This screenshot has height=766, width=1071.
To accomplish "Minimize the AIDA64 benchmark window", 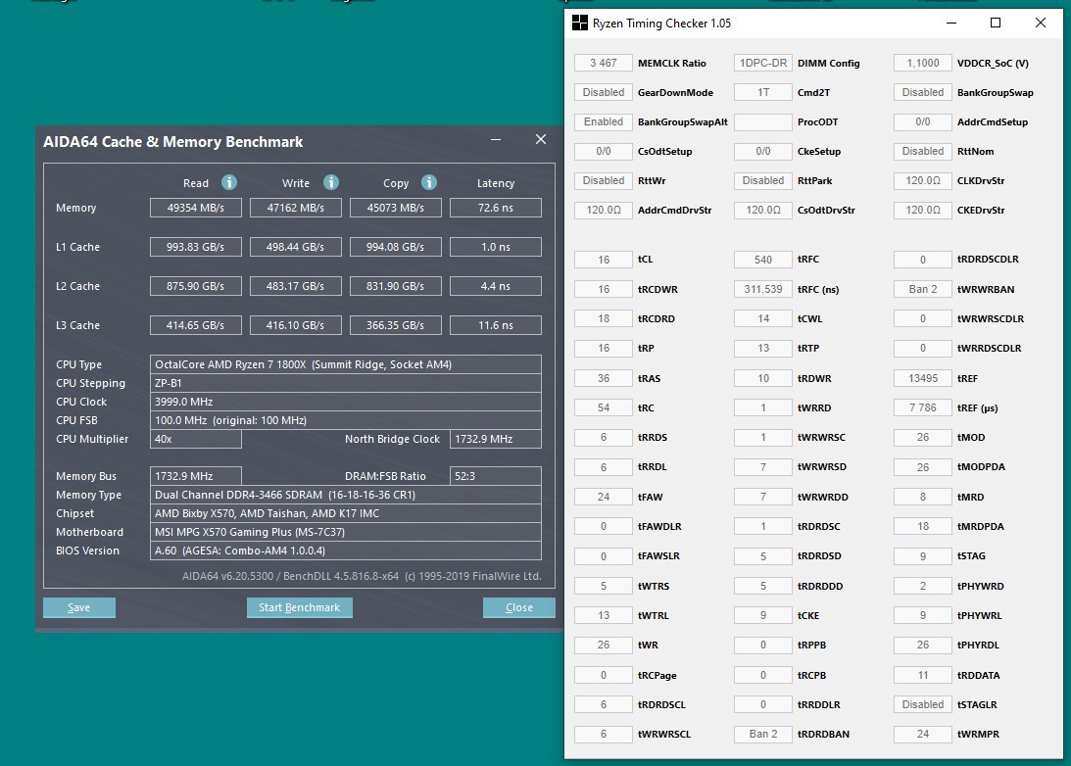I will coord(496,139).
